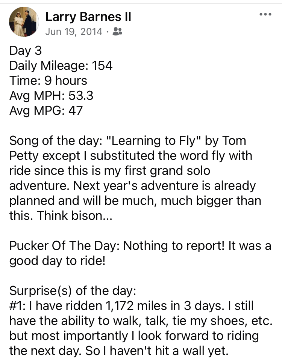The width and height of the screenshot is (282, 361).
Task: Open Larry Barnes II's profile picture
Action: (x=24, y=22)
